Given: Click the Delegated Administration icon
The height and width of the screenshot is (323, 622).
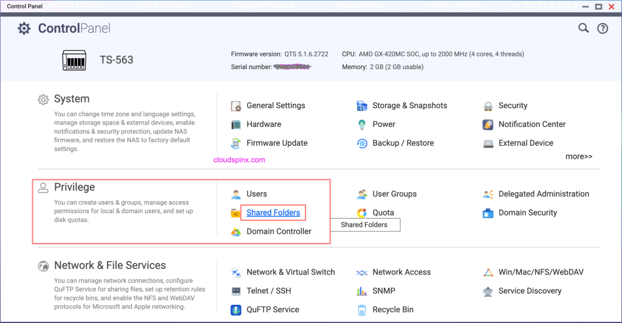Looking at the screenshot, I should tap(488, 194).
